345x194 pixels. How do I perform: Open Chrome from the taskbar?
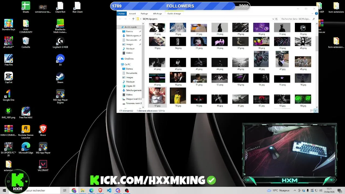pos(74,190)
